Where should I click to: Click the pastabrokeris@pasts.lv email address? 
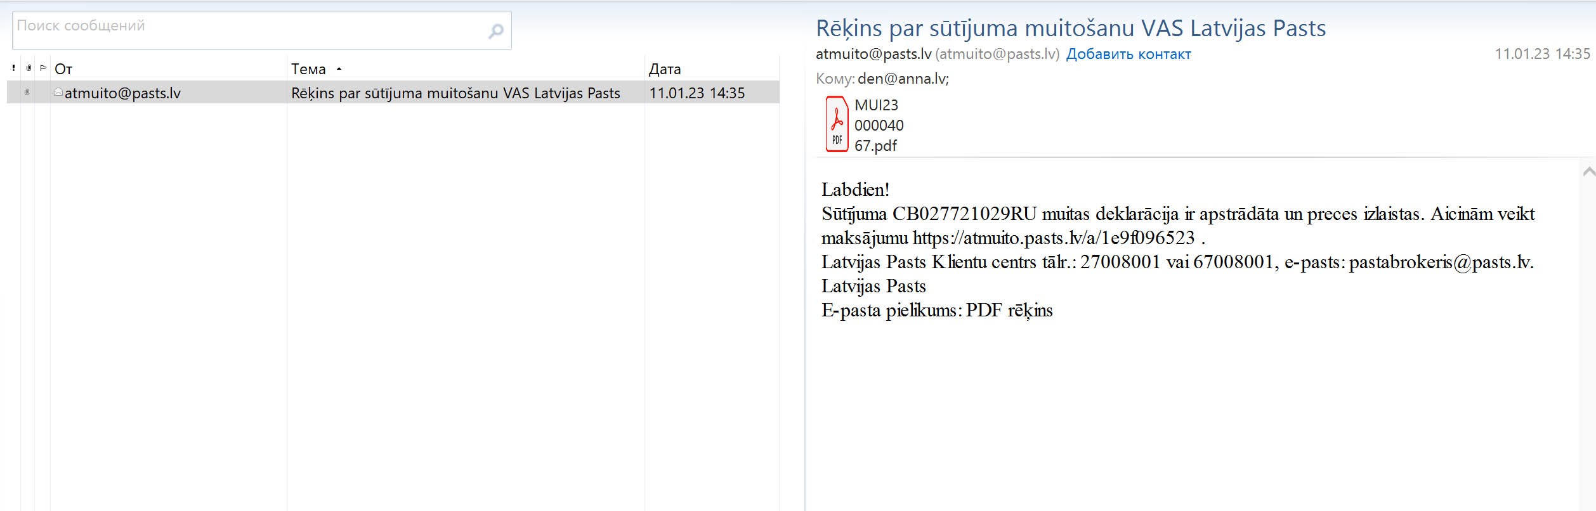click(x=1440, y=262)
